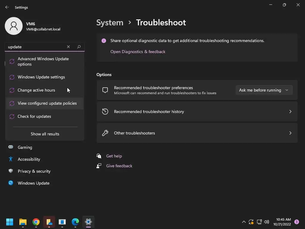Click the network tray icon

259,222
